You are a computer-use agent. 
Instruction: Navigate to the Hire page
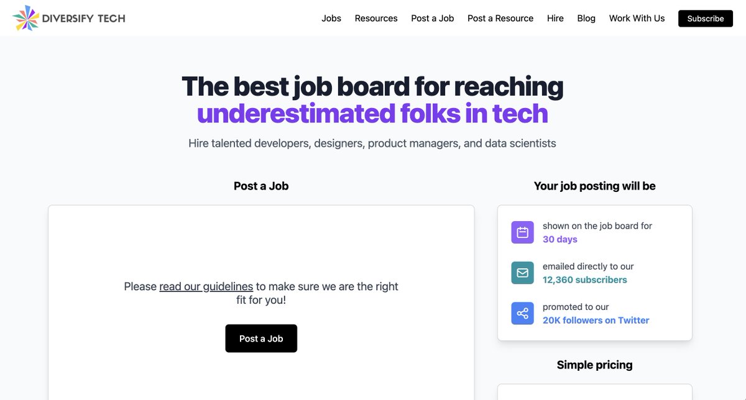click(x=555, y=19)
